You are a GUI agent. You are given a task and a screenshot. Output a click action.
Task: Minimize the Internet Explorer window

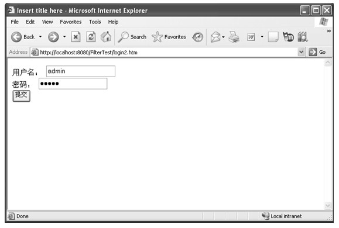305,10
